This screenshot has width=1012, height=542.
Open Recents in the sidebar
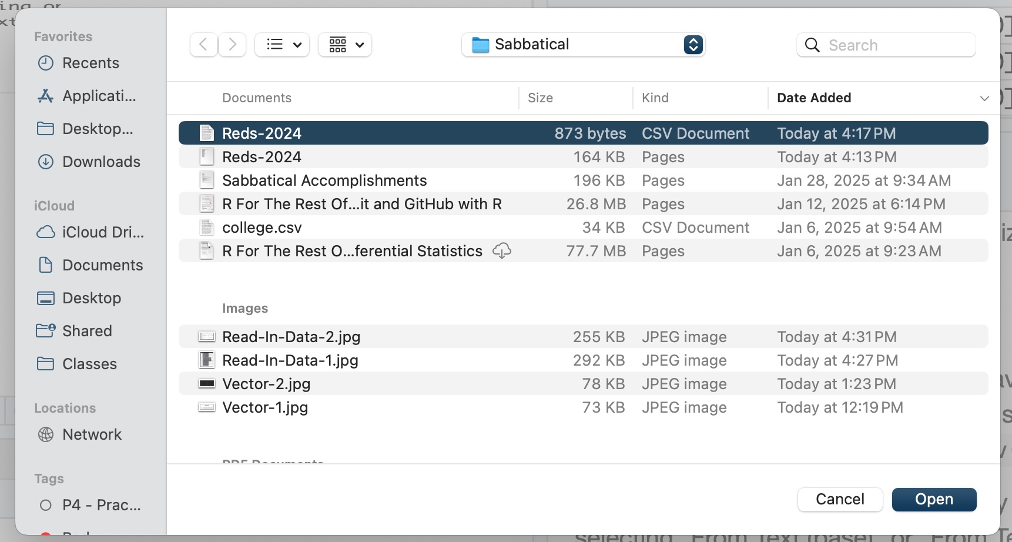pyautogui.click(x=91, y=63)
